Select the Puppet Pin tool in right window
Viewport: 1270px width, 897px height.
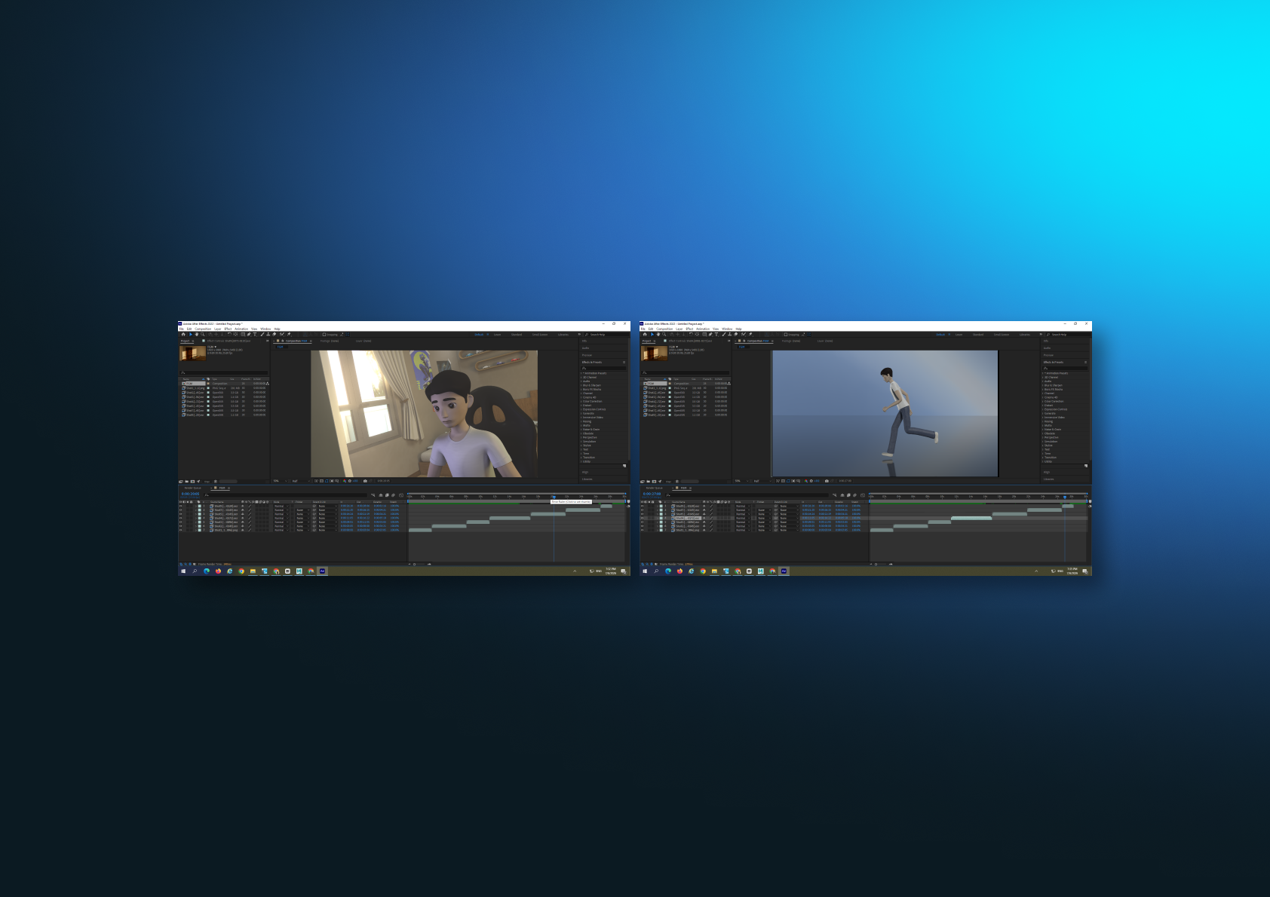(750, 334)
